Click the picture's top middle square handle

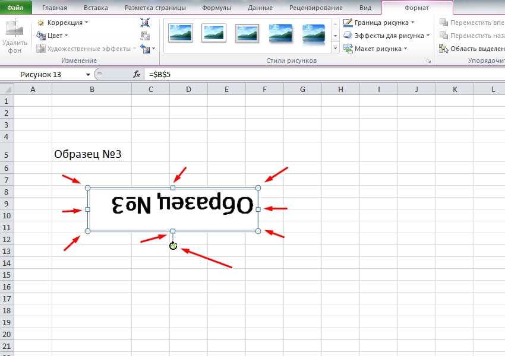coord(173,187)
